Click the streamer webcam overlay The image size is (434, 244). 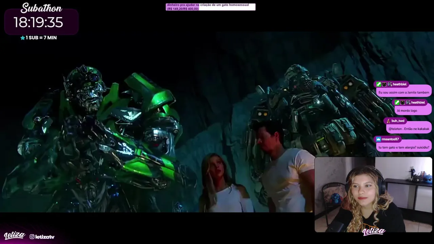point(373,195)
